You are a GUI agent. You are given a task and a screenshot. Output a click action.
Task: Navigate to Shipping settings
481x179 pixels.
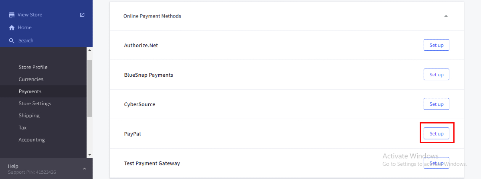pyautogui.click(x=29, y=115)
